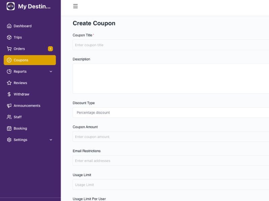The height and width of the screenshot is (201, 269).
Task: Toggle the hamburger menu icon
Action: click(75, 6)
